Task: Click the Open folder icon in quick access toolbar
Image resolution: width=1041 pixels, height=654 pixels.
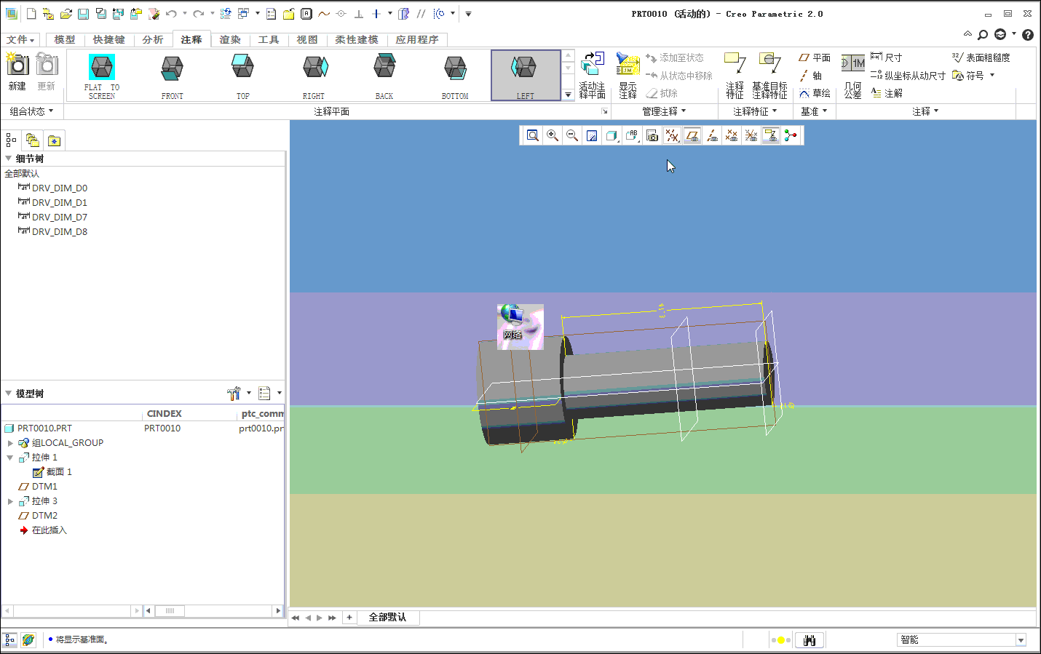Action: pyautogui.click(x=66, y=14)
